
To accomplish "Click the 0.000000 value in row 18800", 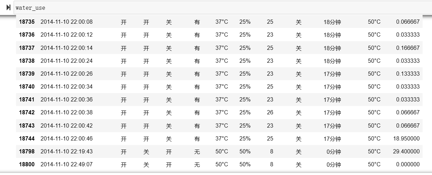I will pos(408,164).
